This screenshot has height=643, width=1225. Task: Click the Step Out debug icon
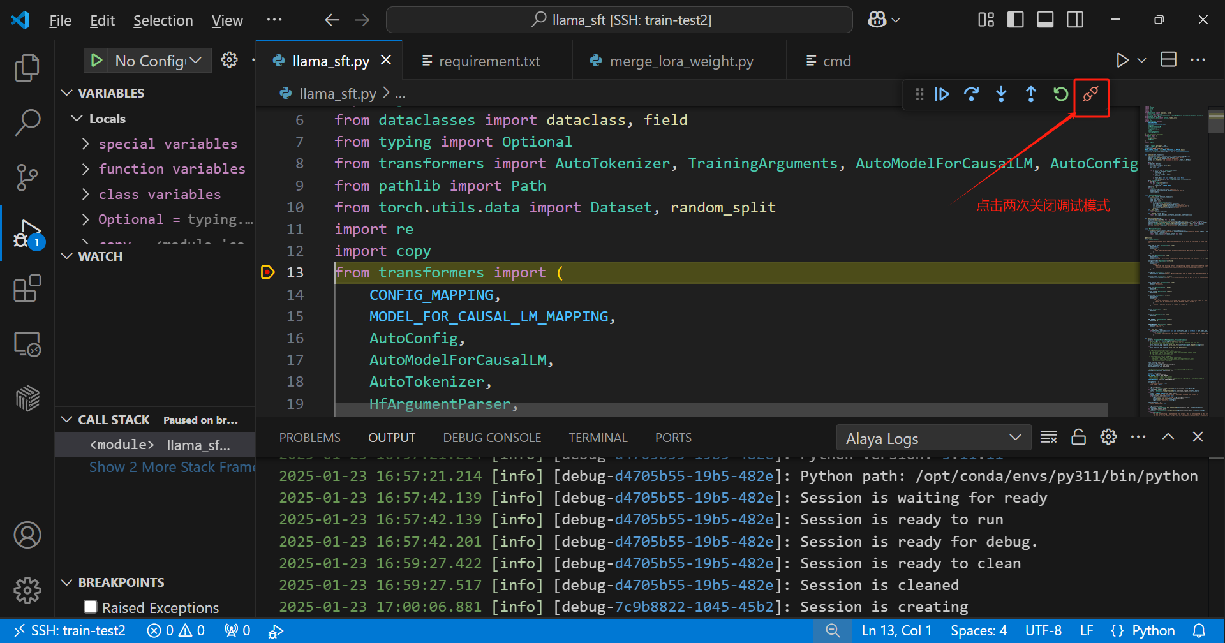point(1030,94)
